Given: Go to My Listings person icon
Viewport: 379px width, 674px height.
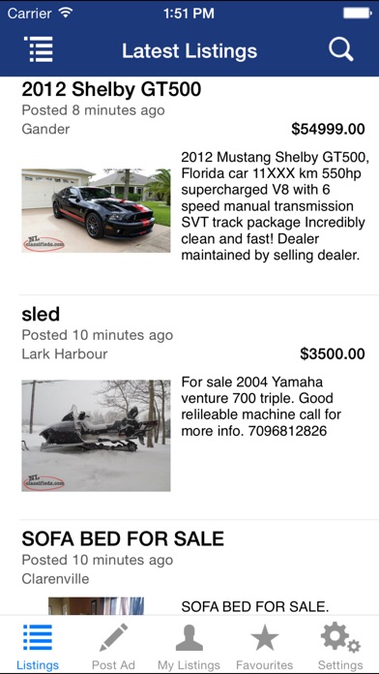Looking at the screenshot, I should point(189,637).
